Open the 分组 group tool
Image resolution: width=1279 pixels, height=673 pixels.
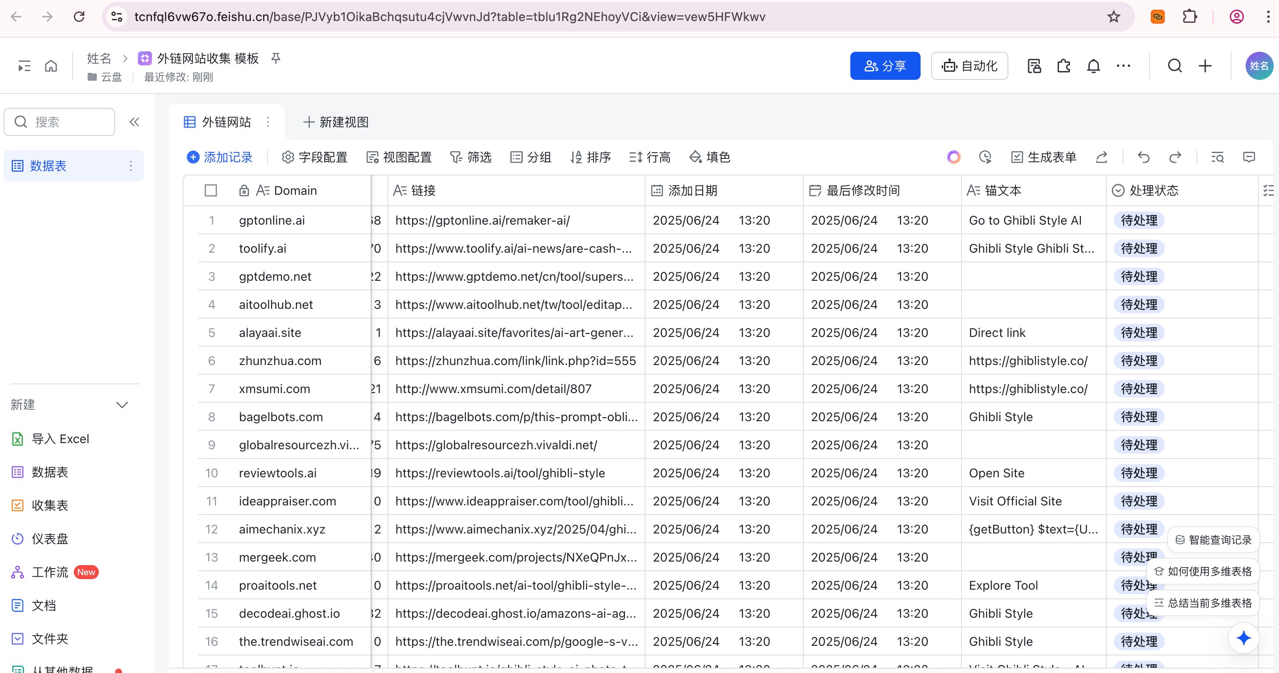tap(531, 157)
